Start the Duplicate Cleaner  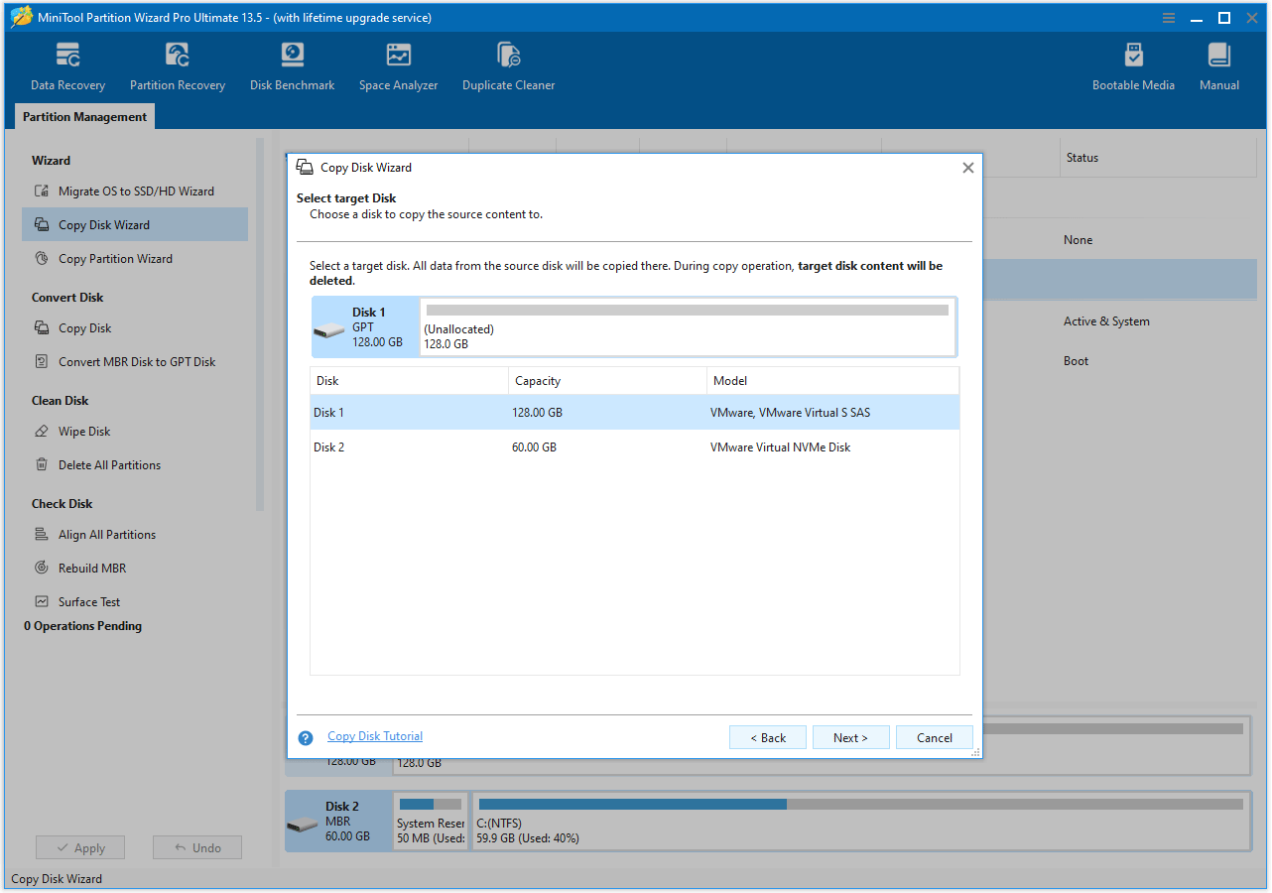tap(508, 65)
